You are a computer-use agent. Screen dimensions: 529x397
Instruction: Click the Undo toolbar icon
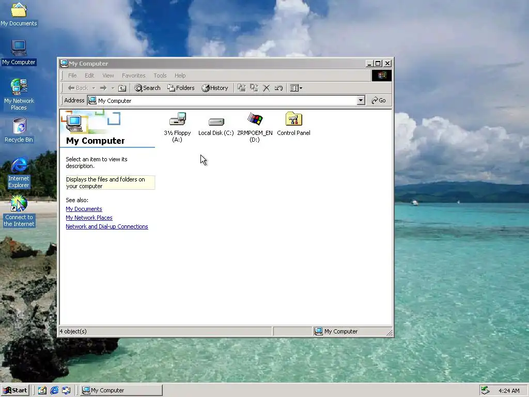278,88
